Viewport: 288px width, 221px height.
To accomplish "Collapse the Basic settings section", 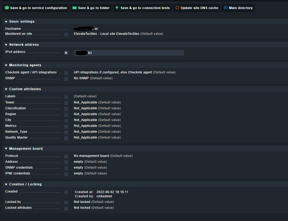I will [6, 22].
